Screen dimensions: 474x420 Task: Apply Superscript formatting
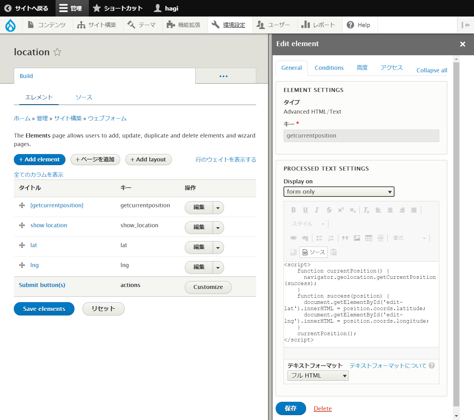pos(341,210)
